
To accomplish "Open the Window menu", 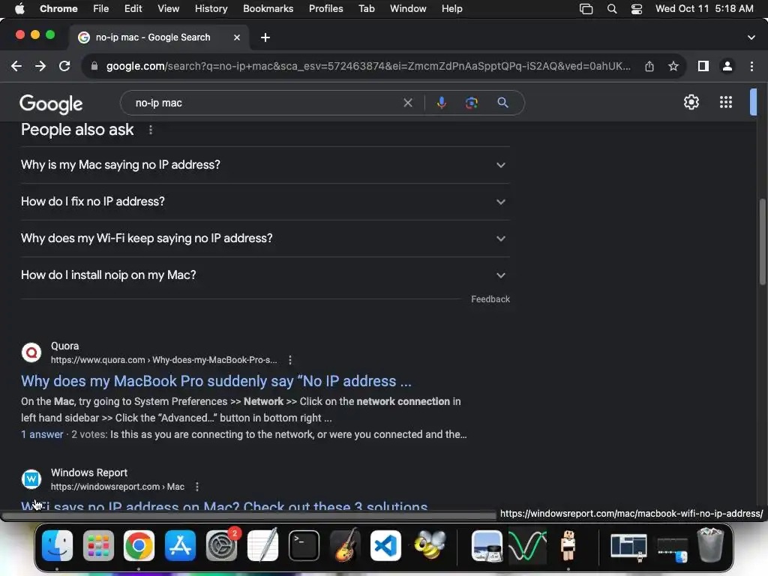I will [408, 9].
